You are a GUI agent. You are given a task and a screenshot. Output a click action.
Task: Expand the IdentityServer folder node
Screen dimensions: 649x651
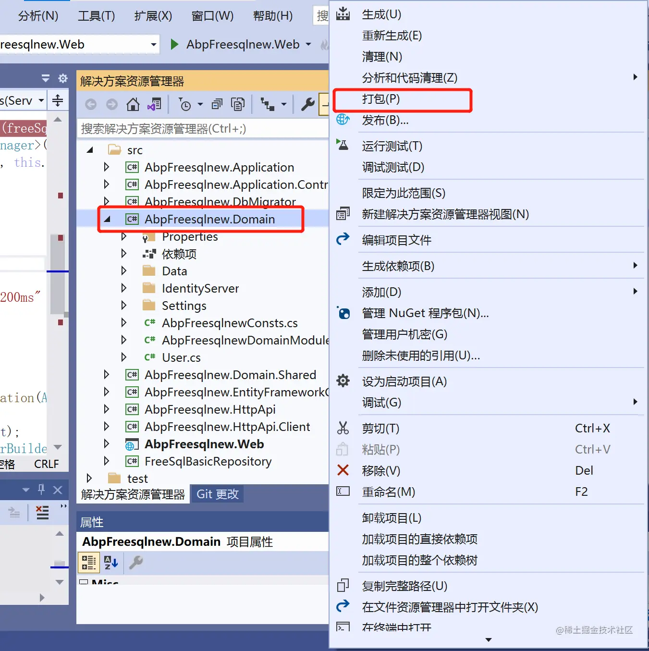124,288
